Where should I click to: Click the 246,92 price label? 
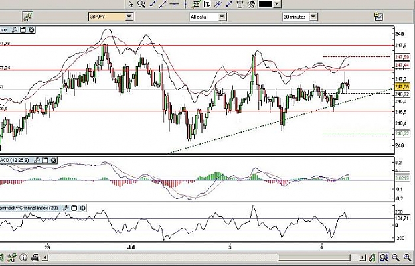402,94
